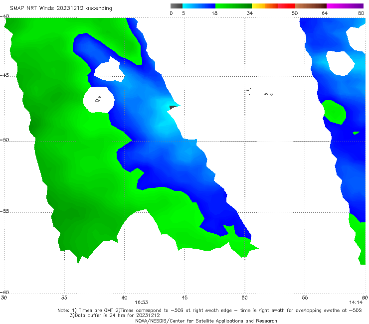Click the '40' longitude axis label
The image size is (369, 324).
[x=124, y=298]
